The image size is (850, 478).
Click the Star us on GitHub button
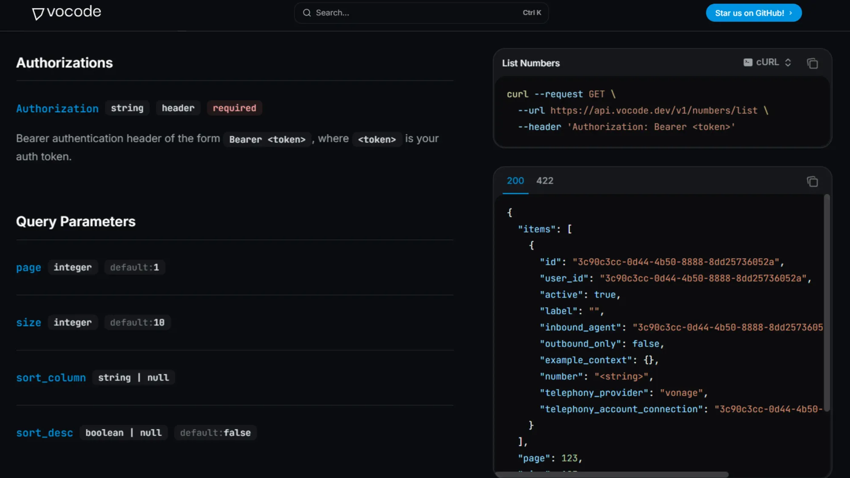(754, 13)
